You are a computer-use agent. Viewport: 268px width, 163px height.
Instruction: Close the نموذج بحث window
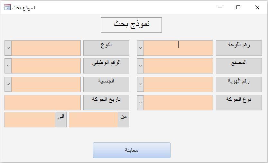[257, 7]
